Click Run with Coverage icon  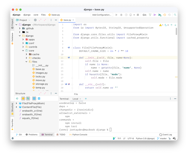tap(126, 15)
